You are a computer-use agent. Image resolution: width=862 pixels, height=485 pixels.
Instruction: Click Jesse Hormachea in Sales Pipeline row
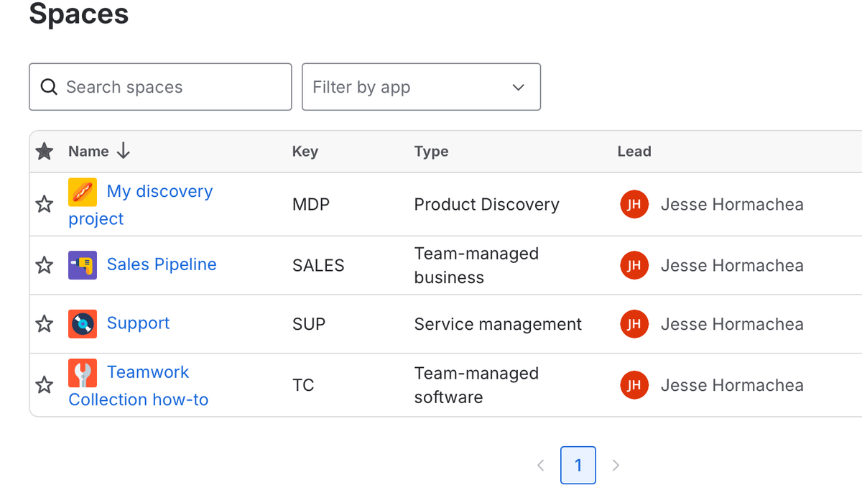732,265
